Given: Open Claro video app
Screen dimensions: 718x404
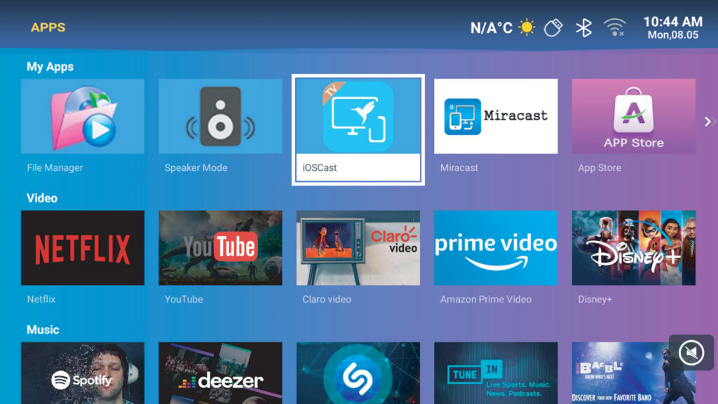Looking at the screenshot, I should pos(358,248).
